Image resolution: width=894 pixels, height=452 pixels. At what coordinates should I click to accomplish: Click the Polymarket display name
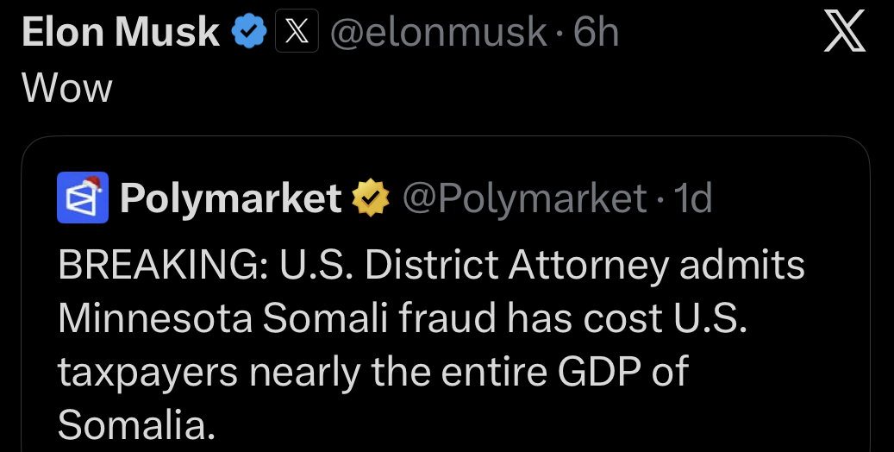pos(231,199)
